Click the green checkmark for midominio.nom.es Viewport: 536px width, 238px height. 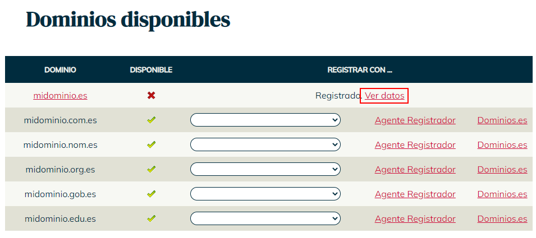point(151,144)
